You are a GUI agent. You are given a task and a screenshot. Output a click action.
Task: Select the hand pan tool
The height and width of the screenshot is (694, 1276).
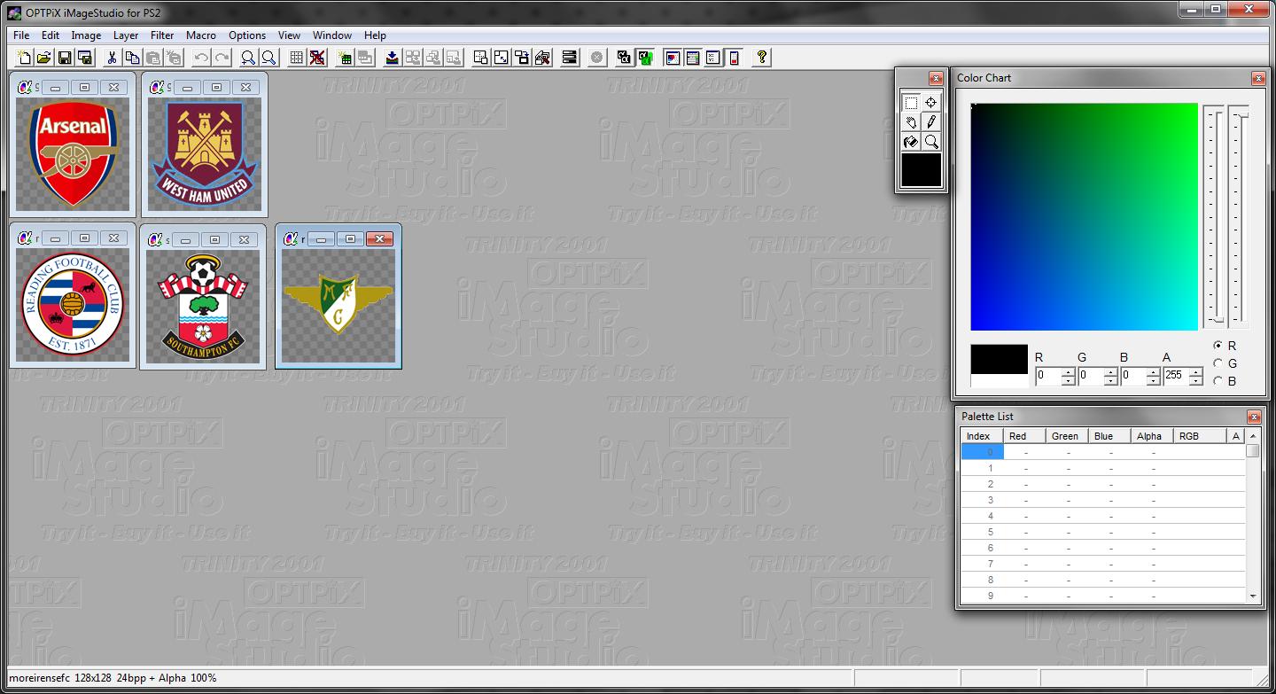[911, 122]
